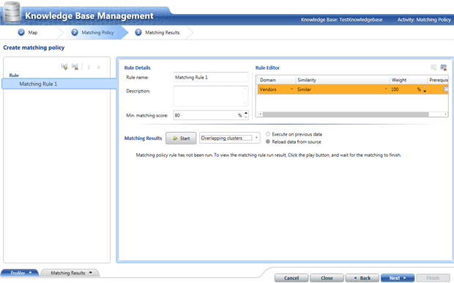Click the delete matching rule icon
This screenshot has width=454, height=283.
tap(75, 67)
